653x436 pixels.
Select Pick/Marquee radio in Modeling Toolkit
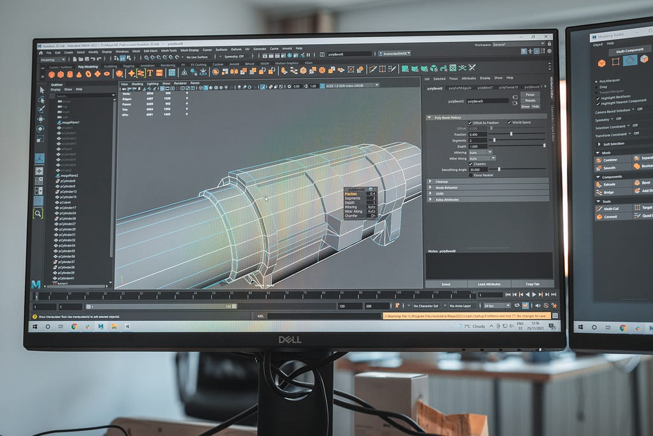pyautogui.click(x=596, y=82)
